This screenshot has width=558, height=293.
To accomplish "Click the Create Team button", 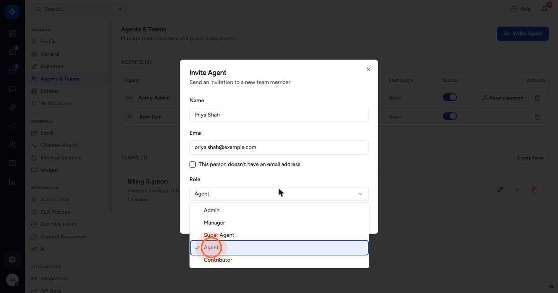I will click(x=530, y=158).
